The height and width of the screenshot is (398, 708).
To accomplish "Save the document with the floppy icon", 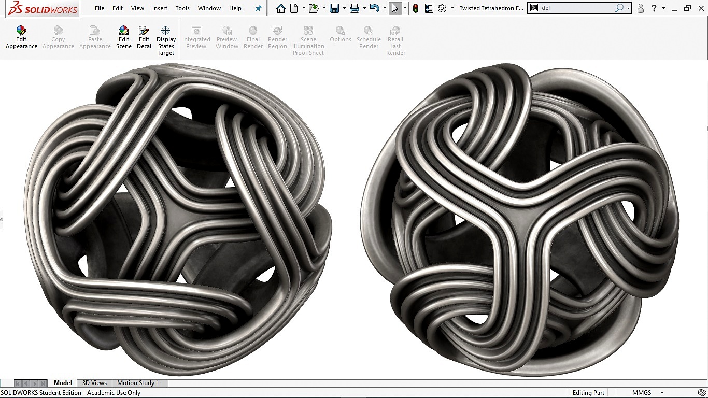I will [334, 8].
